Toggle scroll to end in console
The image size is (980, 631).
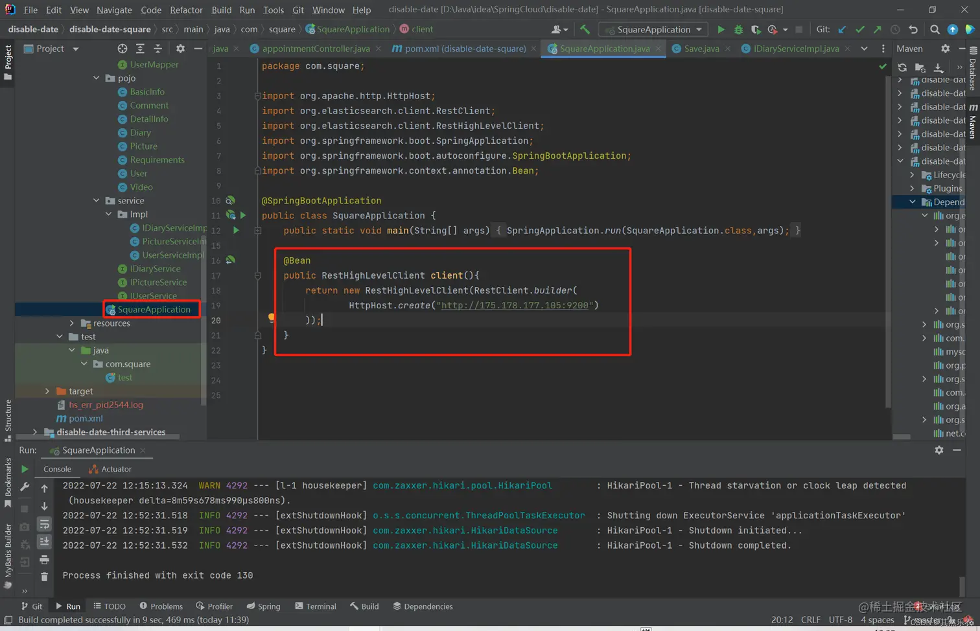pyautogui.click(x=44, y=542)
